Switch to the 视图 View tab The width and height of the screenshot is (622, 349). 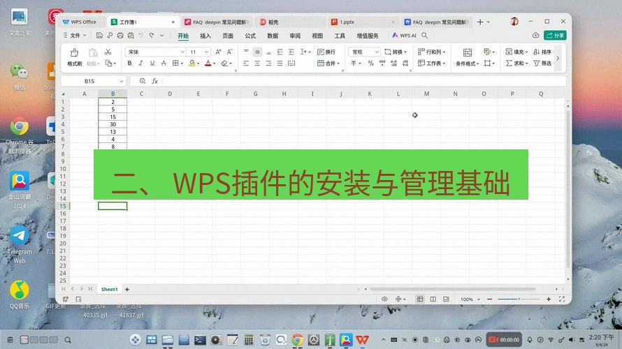317,36
